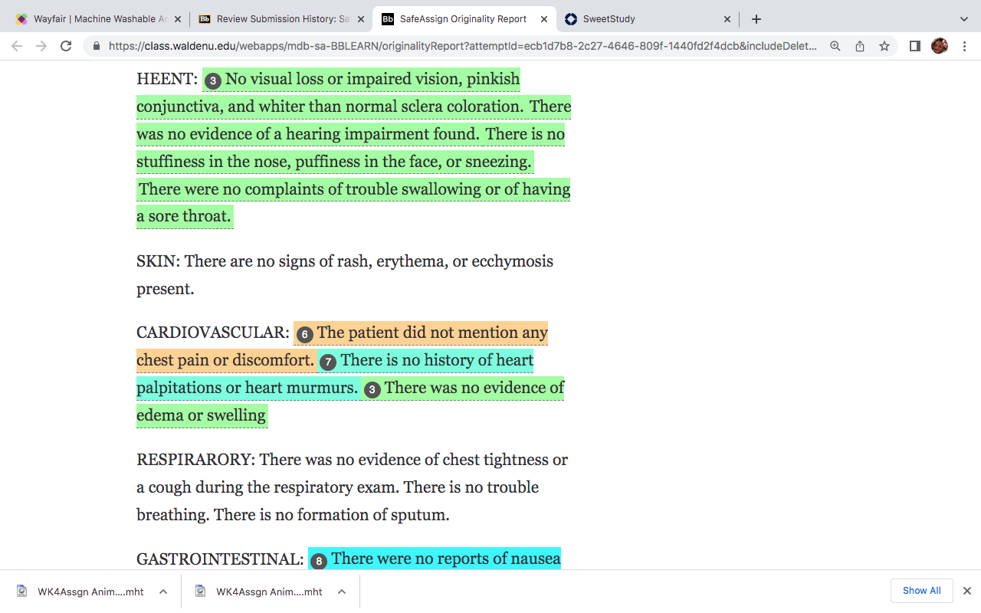Share this page via share icon

click(x=860, y=46)
